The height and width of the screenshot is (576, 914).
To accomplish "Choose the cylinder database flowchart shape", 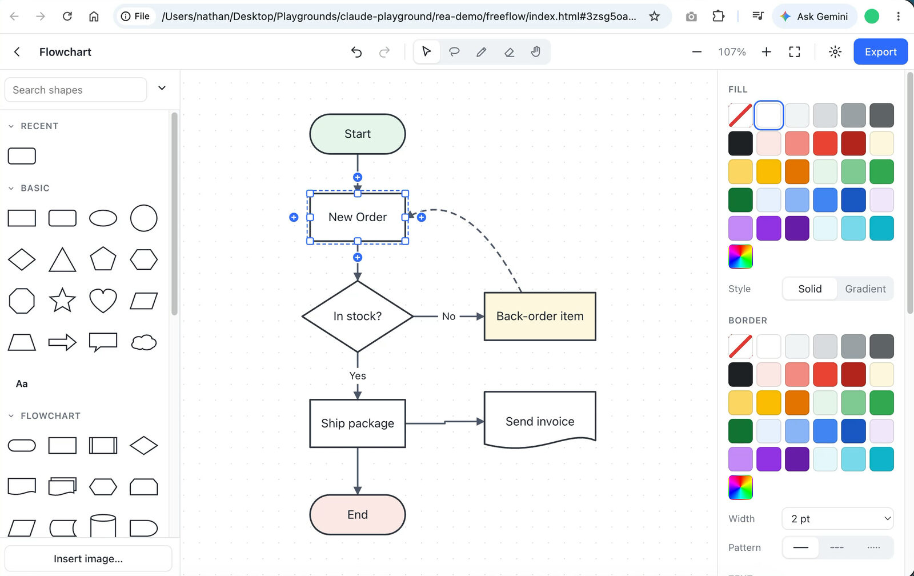I will pyautogui.click(x=103, y=526).
